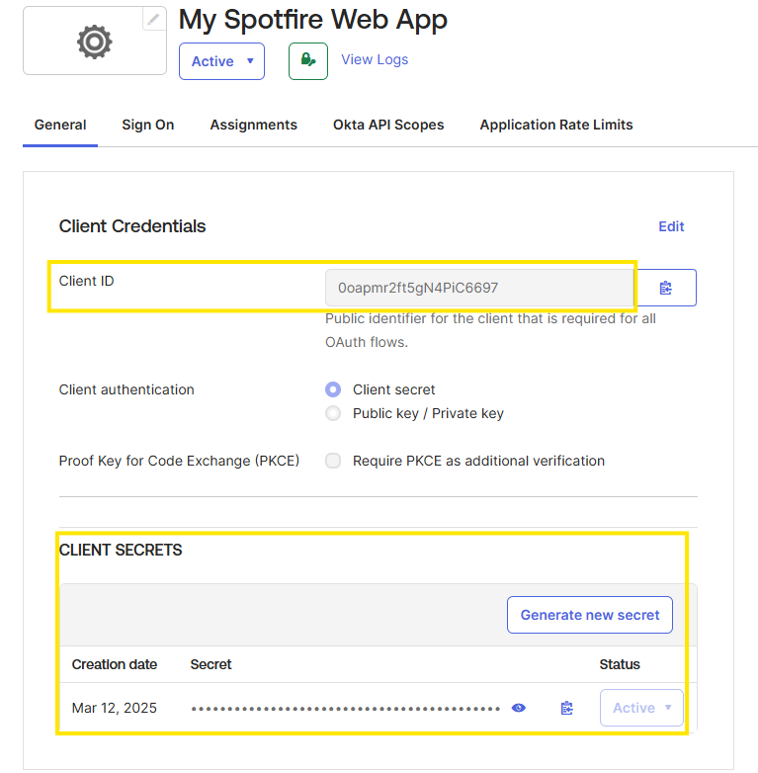Click Edit for Client Credentials
The image size is (758, 773).
click(x=671, y=226)
